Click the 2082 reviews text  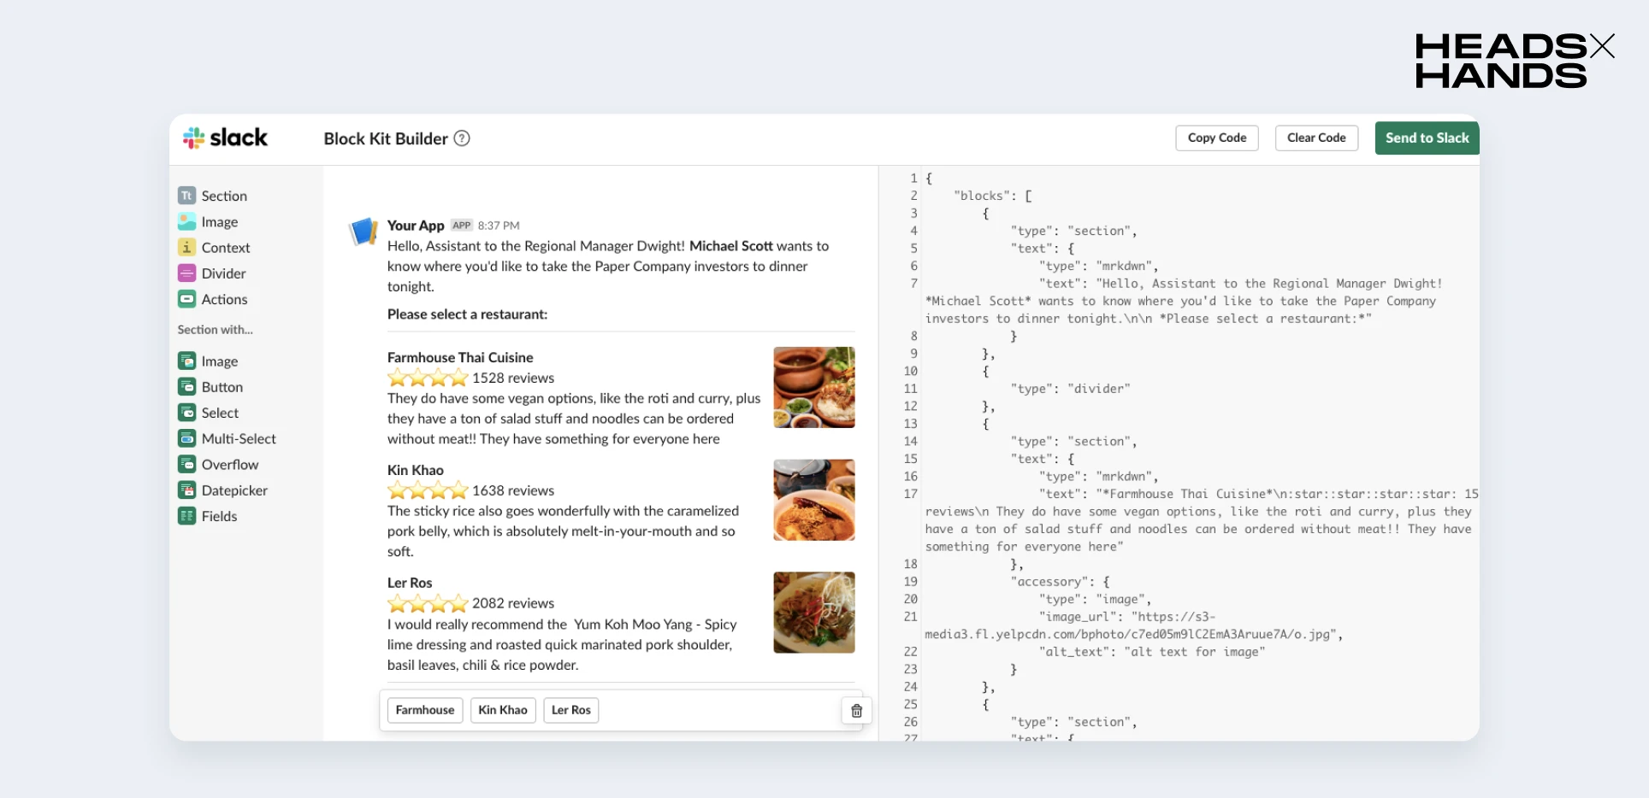coord(513,603)
